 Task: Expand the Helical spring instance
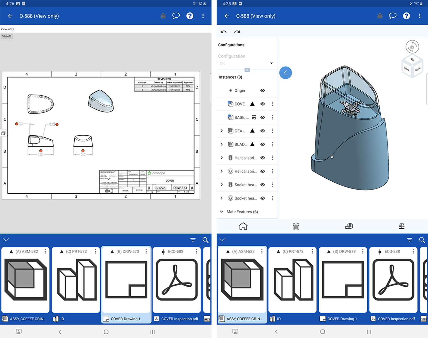[x=221, y=158]
